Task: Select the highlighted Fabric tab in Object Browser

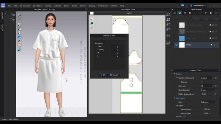Action: pos(180,13)
